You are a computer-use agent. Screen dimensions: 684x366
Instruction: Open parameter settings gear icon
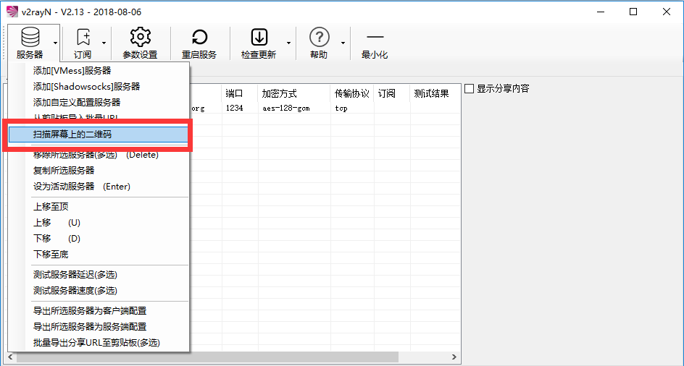click(139, 38)
